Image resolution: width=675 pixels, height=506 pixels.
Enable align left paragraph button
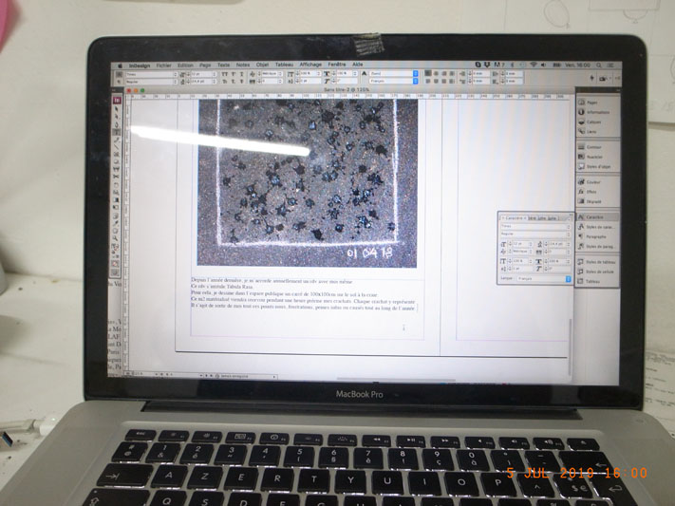(428, 74)
